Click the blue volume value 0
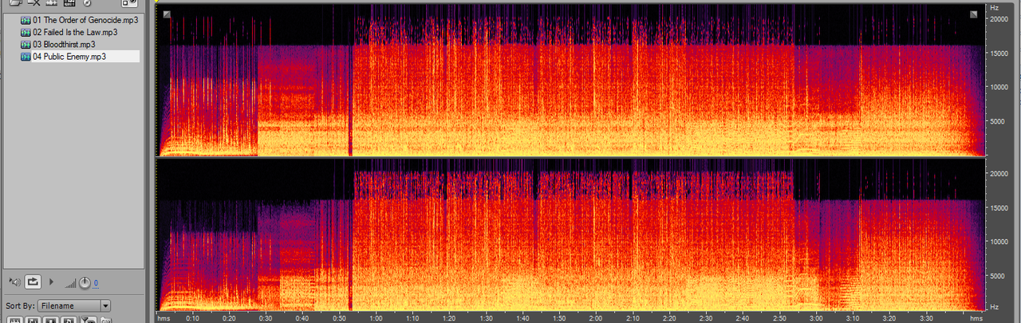Image resolution: width=1021 pixels, height=323 pixels. [x=96, y=283]
